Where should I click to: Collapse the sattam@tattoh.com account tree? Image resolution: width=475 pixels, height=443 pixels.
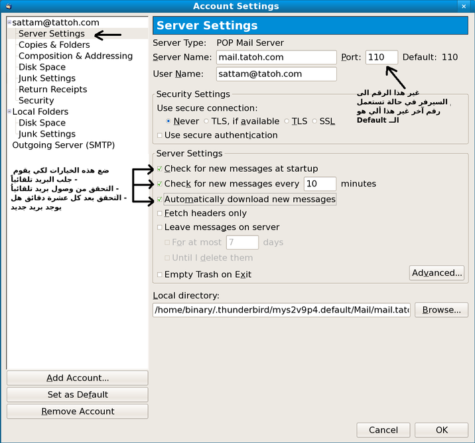[x=9, y=23]
